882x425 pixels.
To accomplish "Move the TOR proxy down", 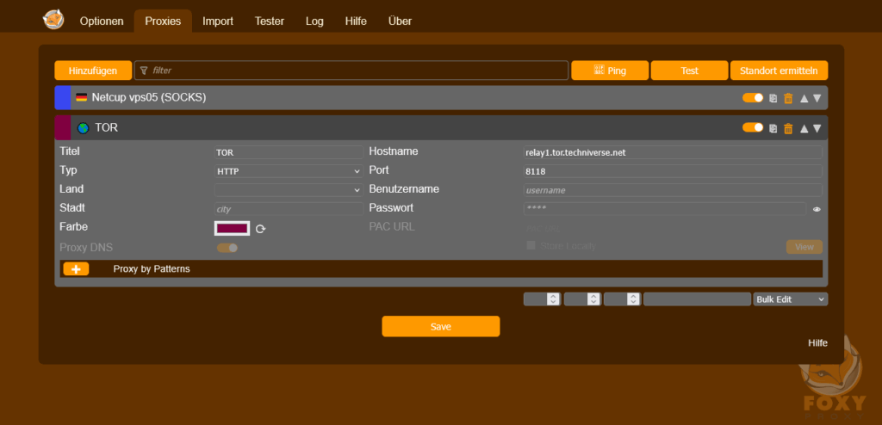I will 817,128.
